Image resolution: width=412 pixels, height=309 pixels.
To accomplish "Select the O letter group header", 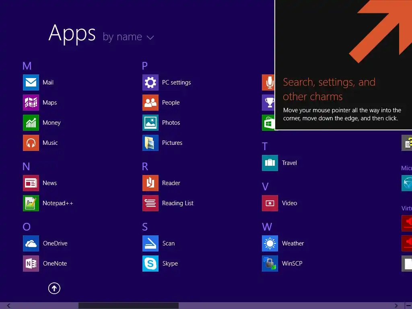I will point(27,227).
